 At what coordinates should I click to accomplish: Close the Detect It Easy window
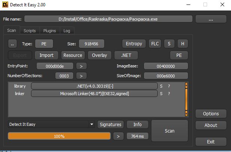(222, 4)
